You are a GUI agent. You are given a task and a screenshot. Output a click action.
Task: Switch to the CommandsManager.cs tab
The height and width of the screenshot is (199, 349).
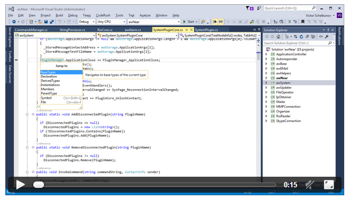coord(31,30)
